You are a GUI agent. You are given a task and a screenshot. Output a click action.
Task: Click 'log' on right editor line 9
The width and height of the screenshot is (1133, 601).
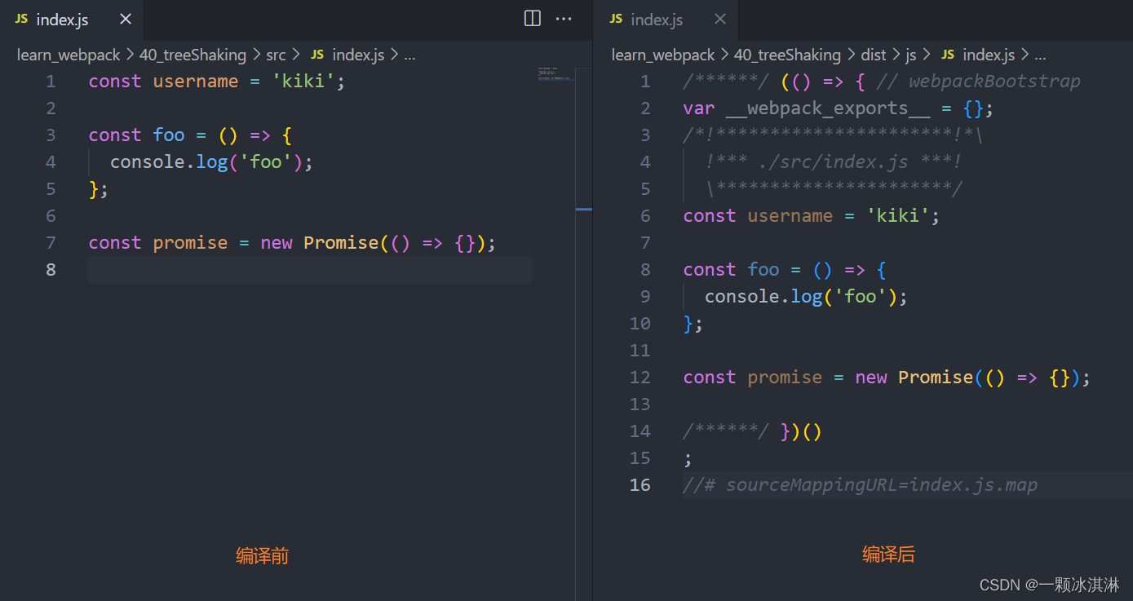(807, 296)
